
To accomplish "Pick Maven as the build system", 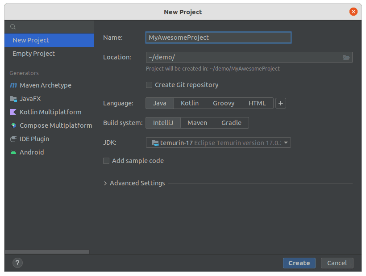I will [x=197, y=123].
